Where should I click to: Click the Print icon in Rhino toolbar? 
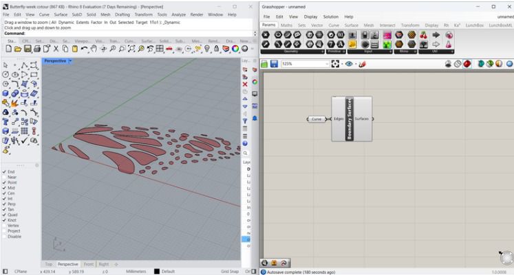[37, 49]
